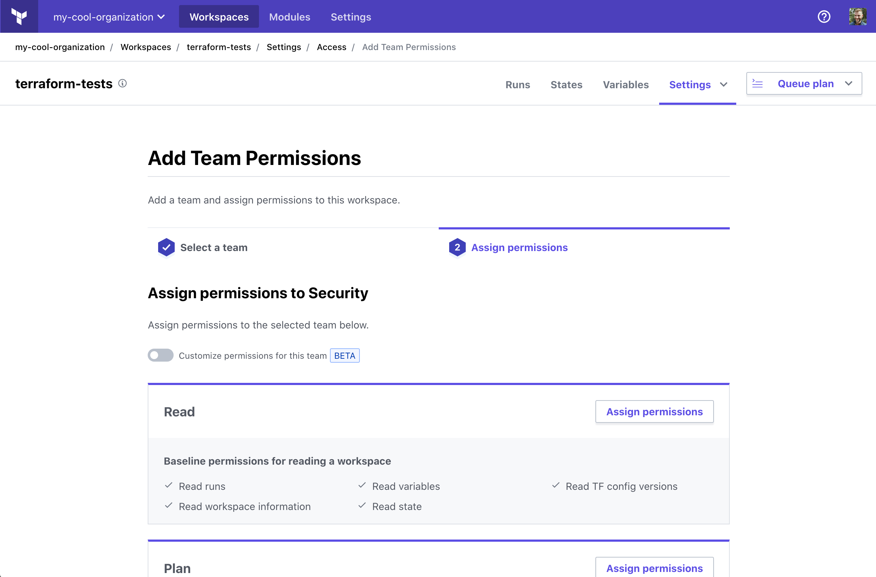The width and height of the screenshot is (876, 577).
Task: Select the workspace Settings tab
Action: pyautogui.click(x=690, y=85)
